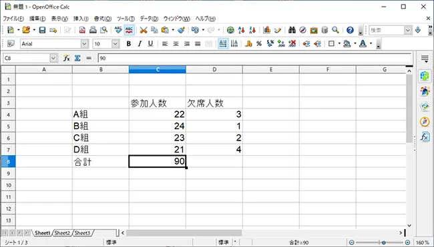Open the Styles and Formatting icon
This screenshot has width=434, height=247.
(x=11, y=43)
